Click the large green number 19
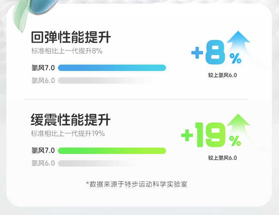This screenshot has height=215, width=279. coord(210,135)
